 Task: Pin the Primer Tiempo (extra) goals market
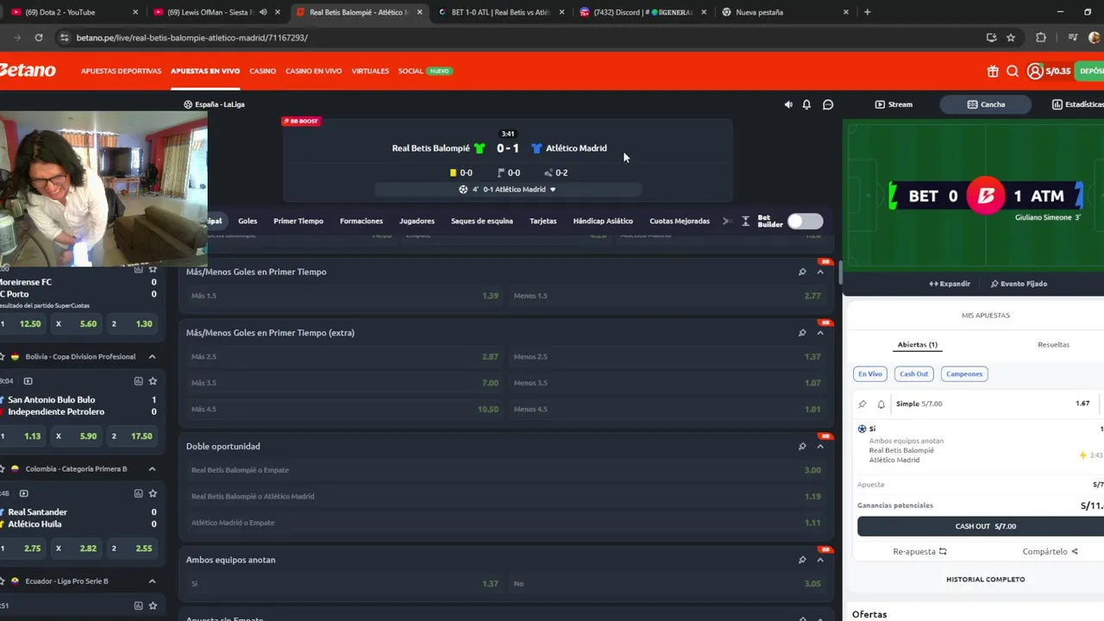(802, 333)
